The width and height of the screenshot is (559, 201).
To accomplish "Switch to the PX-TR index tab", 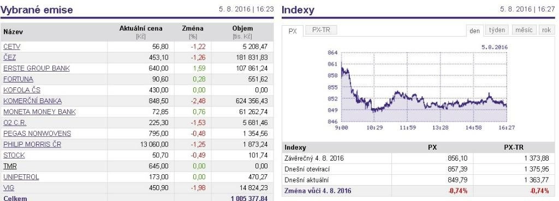I will [321, 30].
